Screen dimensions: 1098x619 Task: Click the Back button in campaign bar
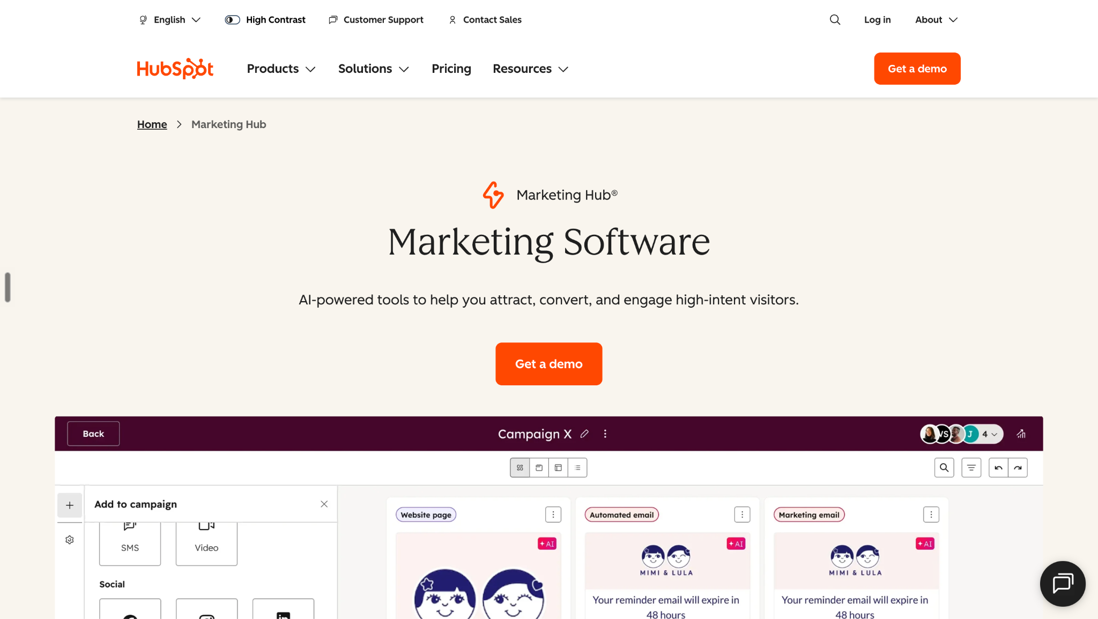[93, 434]
